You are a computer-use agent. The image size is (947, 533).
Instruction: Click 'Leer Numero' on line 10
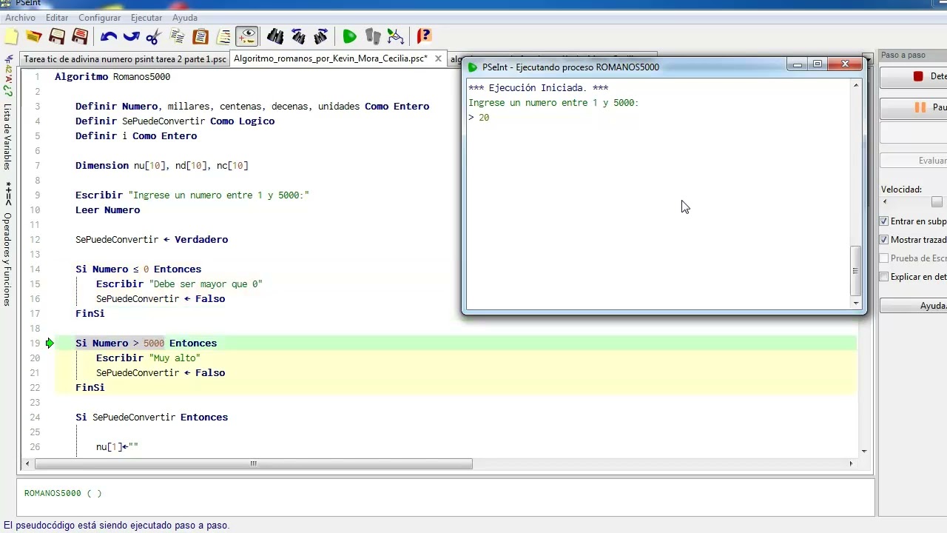107,210
